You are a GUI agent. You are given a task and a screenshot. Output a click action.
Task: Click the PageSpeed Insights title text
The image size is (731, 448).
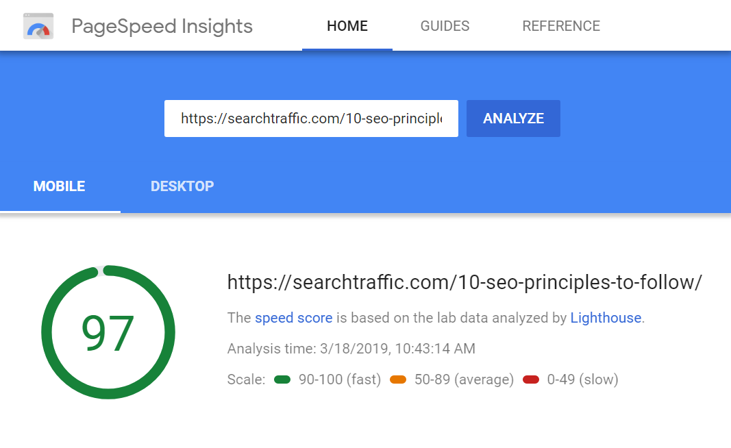[x=162, y=27]
